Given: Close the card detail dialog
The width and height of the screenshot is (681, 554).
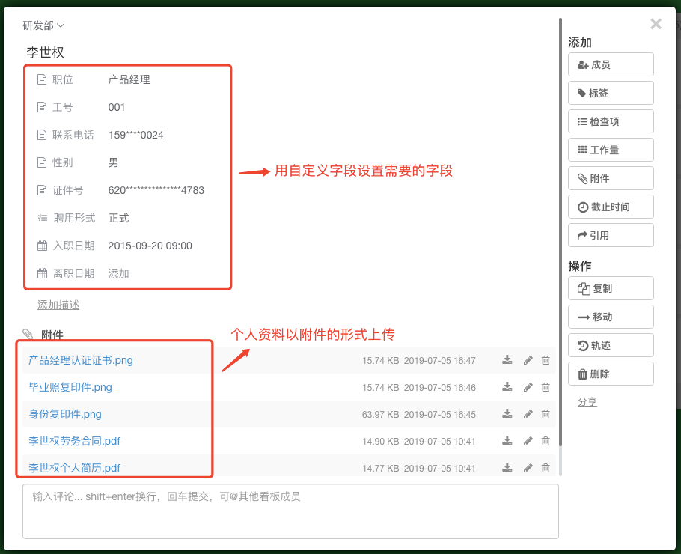Looking at the screenshot, I should point(656,24).
